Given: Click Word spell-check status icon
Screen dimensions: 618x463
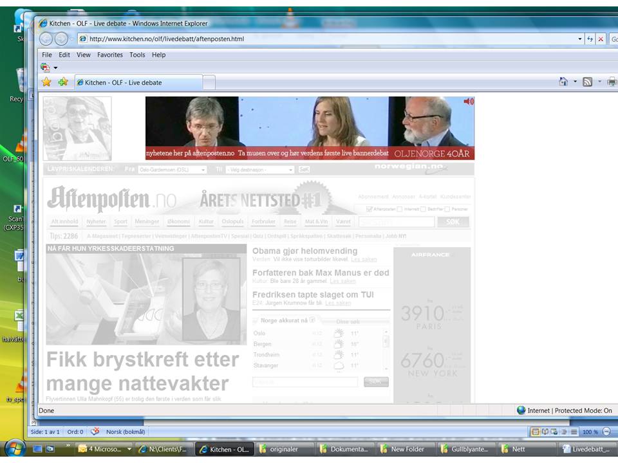Looking at the screenshot, I should tap(95, 431).
